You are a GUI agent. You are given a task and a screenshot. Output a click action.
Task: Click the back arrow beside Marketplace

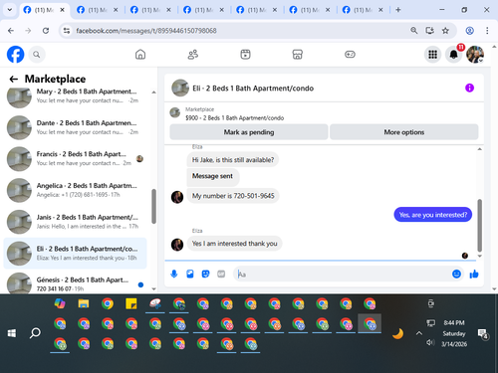(14, 79)
